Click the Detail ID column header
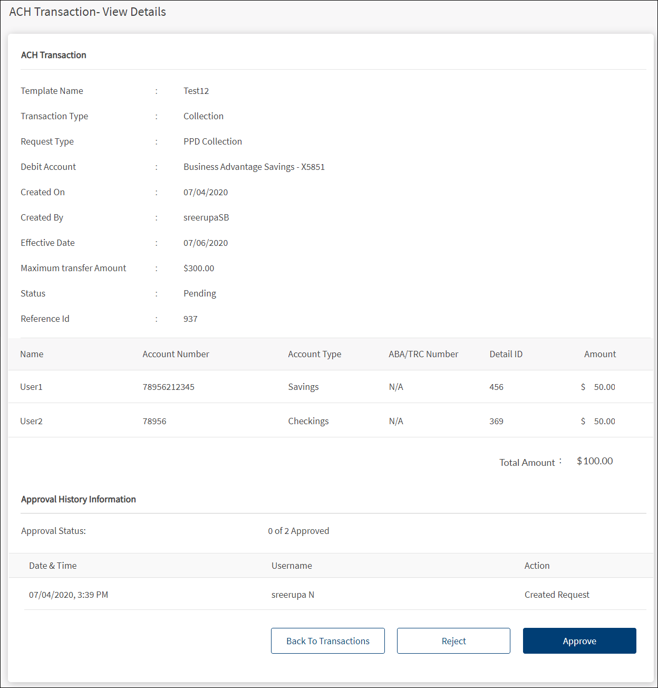Viewport: 658px width, 688px height. point(506,354)
